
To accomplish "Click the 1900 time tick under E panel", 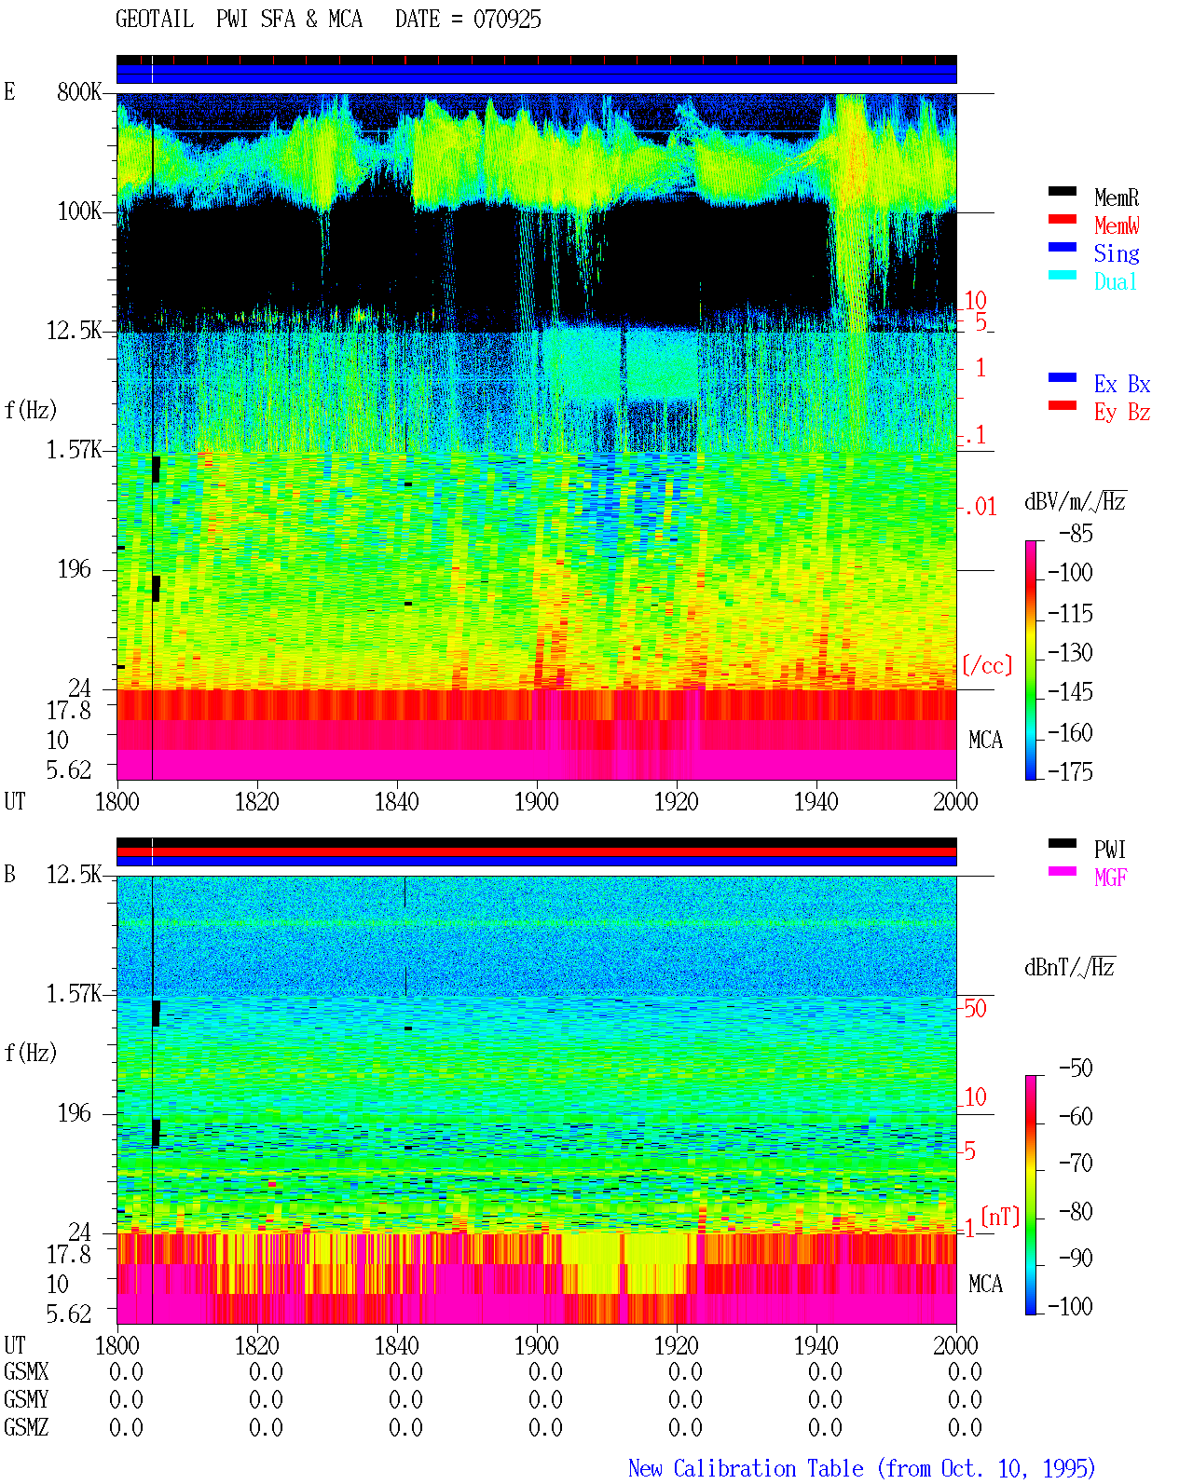I will [536, 801].
